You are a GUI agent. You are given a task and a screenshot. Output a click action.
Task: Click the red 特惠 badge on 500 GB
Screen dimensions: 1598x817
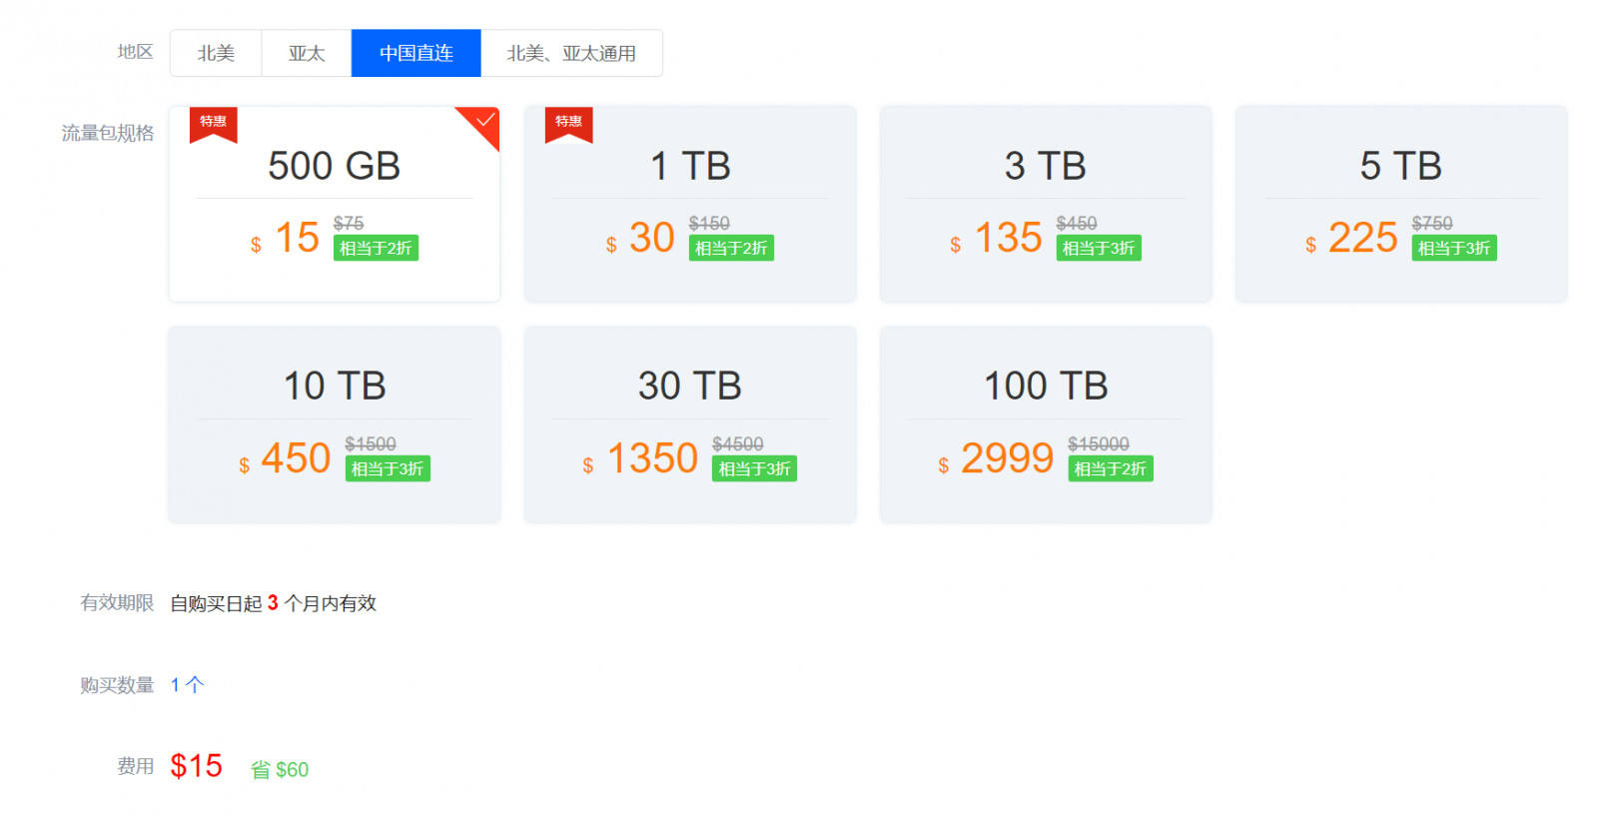click(x=213, y=123)
